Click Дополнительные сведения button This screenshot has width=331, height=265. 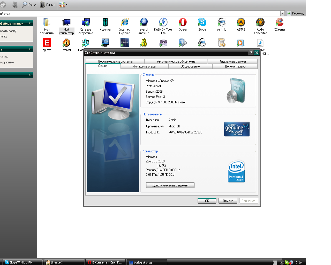170,185
